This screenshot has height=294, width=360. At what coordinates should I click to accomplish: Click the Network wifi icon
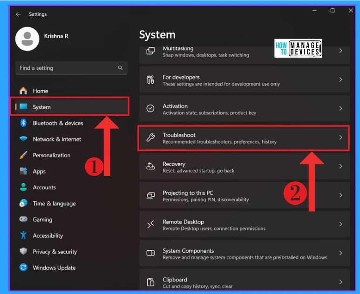[x=23, y=139]
